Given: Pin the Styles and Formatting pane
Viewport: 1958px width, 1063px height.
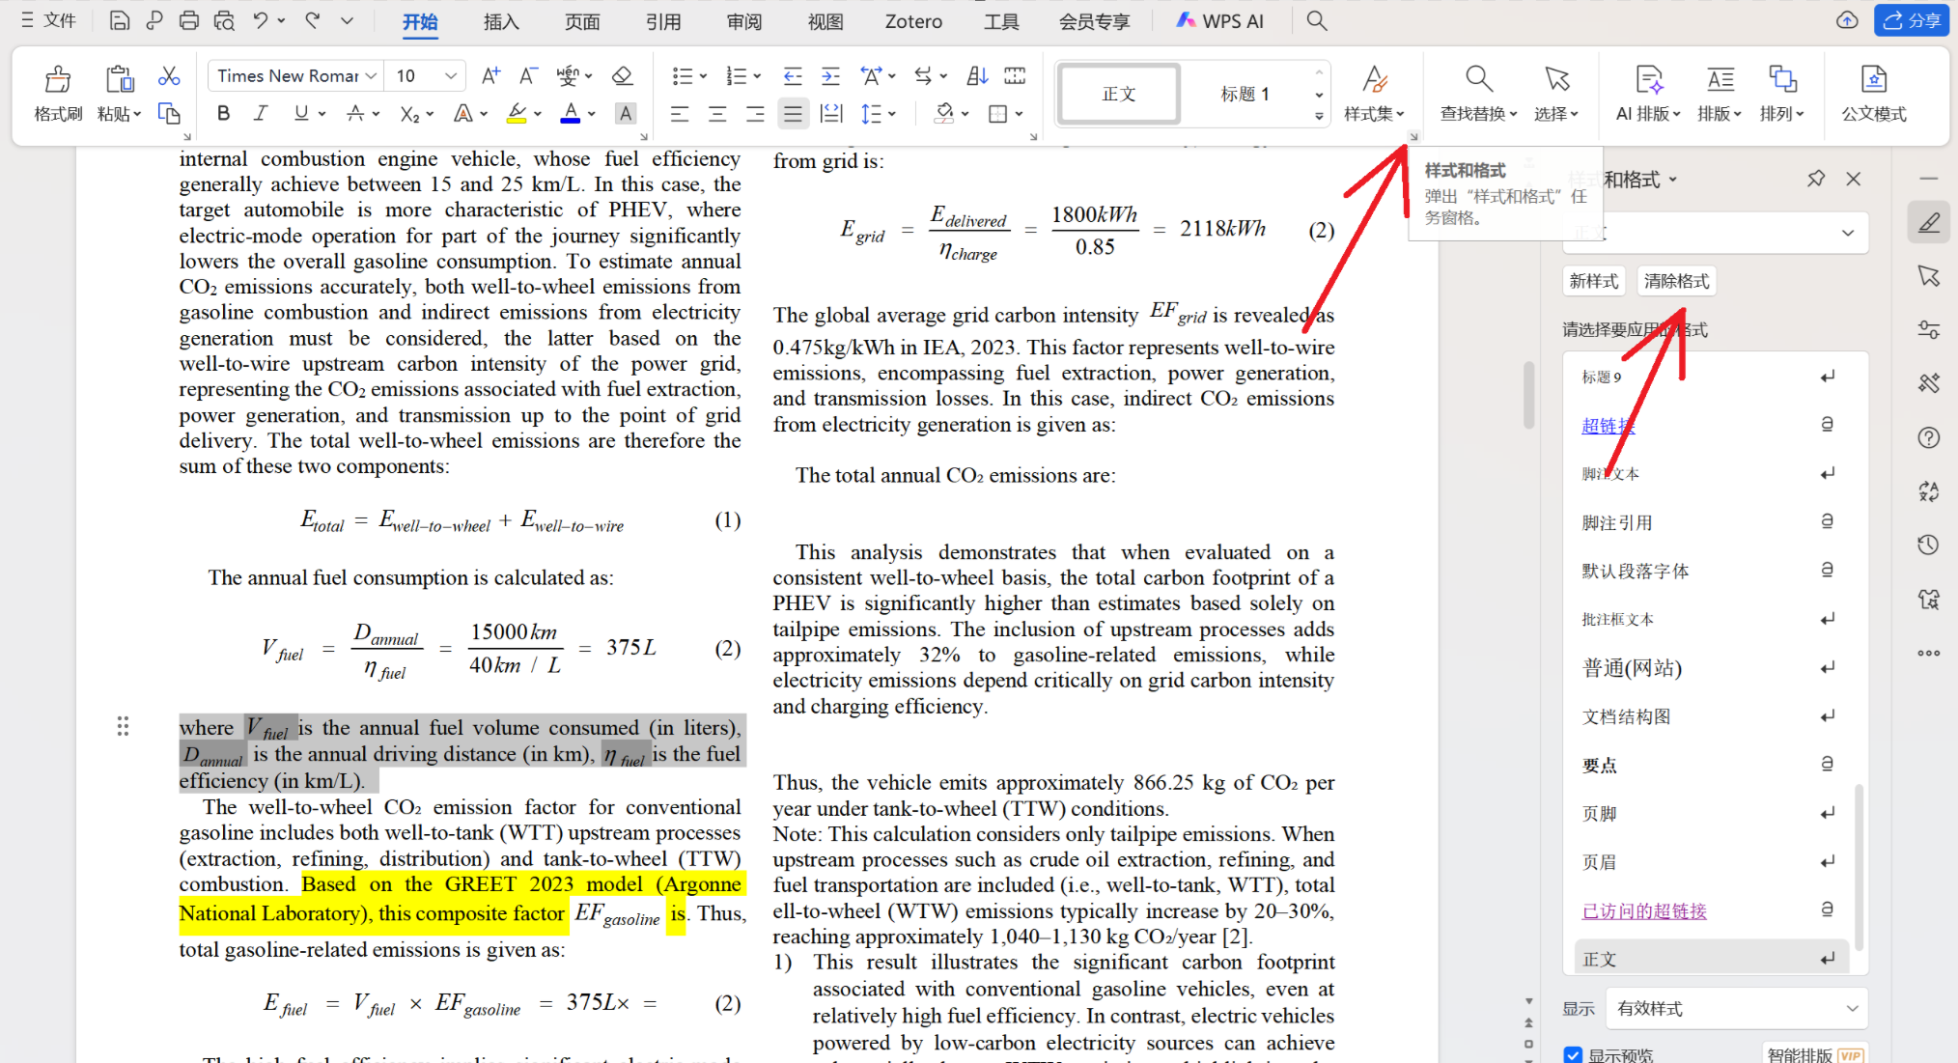Looking at the screenshot, I should pyautogui.click(x=1816, y=179).
